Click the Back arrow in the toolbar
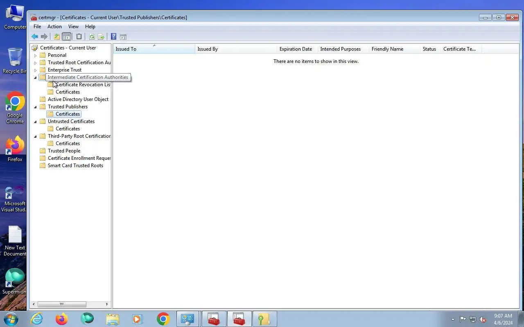Screen dimensions: 524x327 pyautogui.click(x=35, y=37)
